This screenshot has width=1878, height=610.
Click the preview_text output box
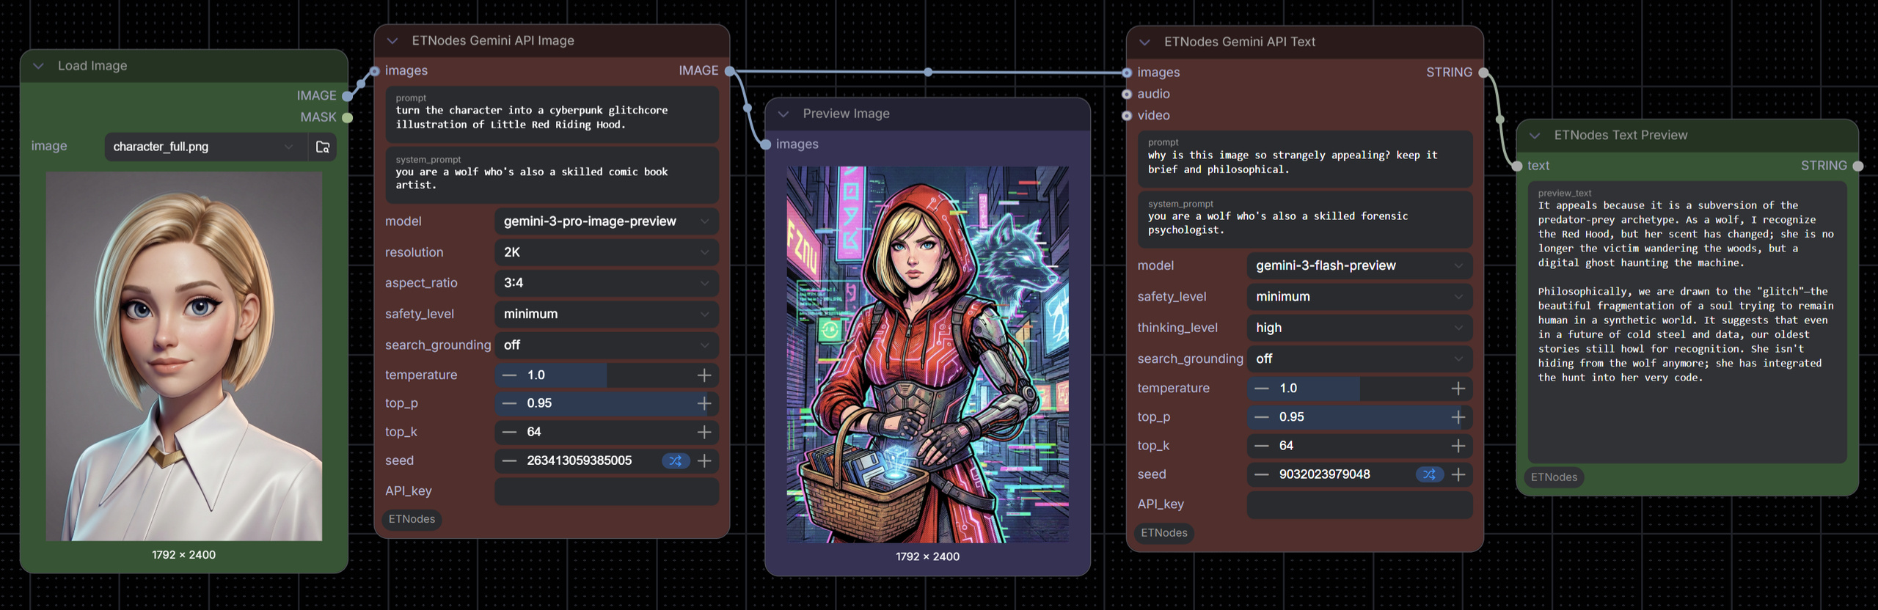point(1687,323)
